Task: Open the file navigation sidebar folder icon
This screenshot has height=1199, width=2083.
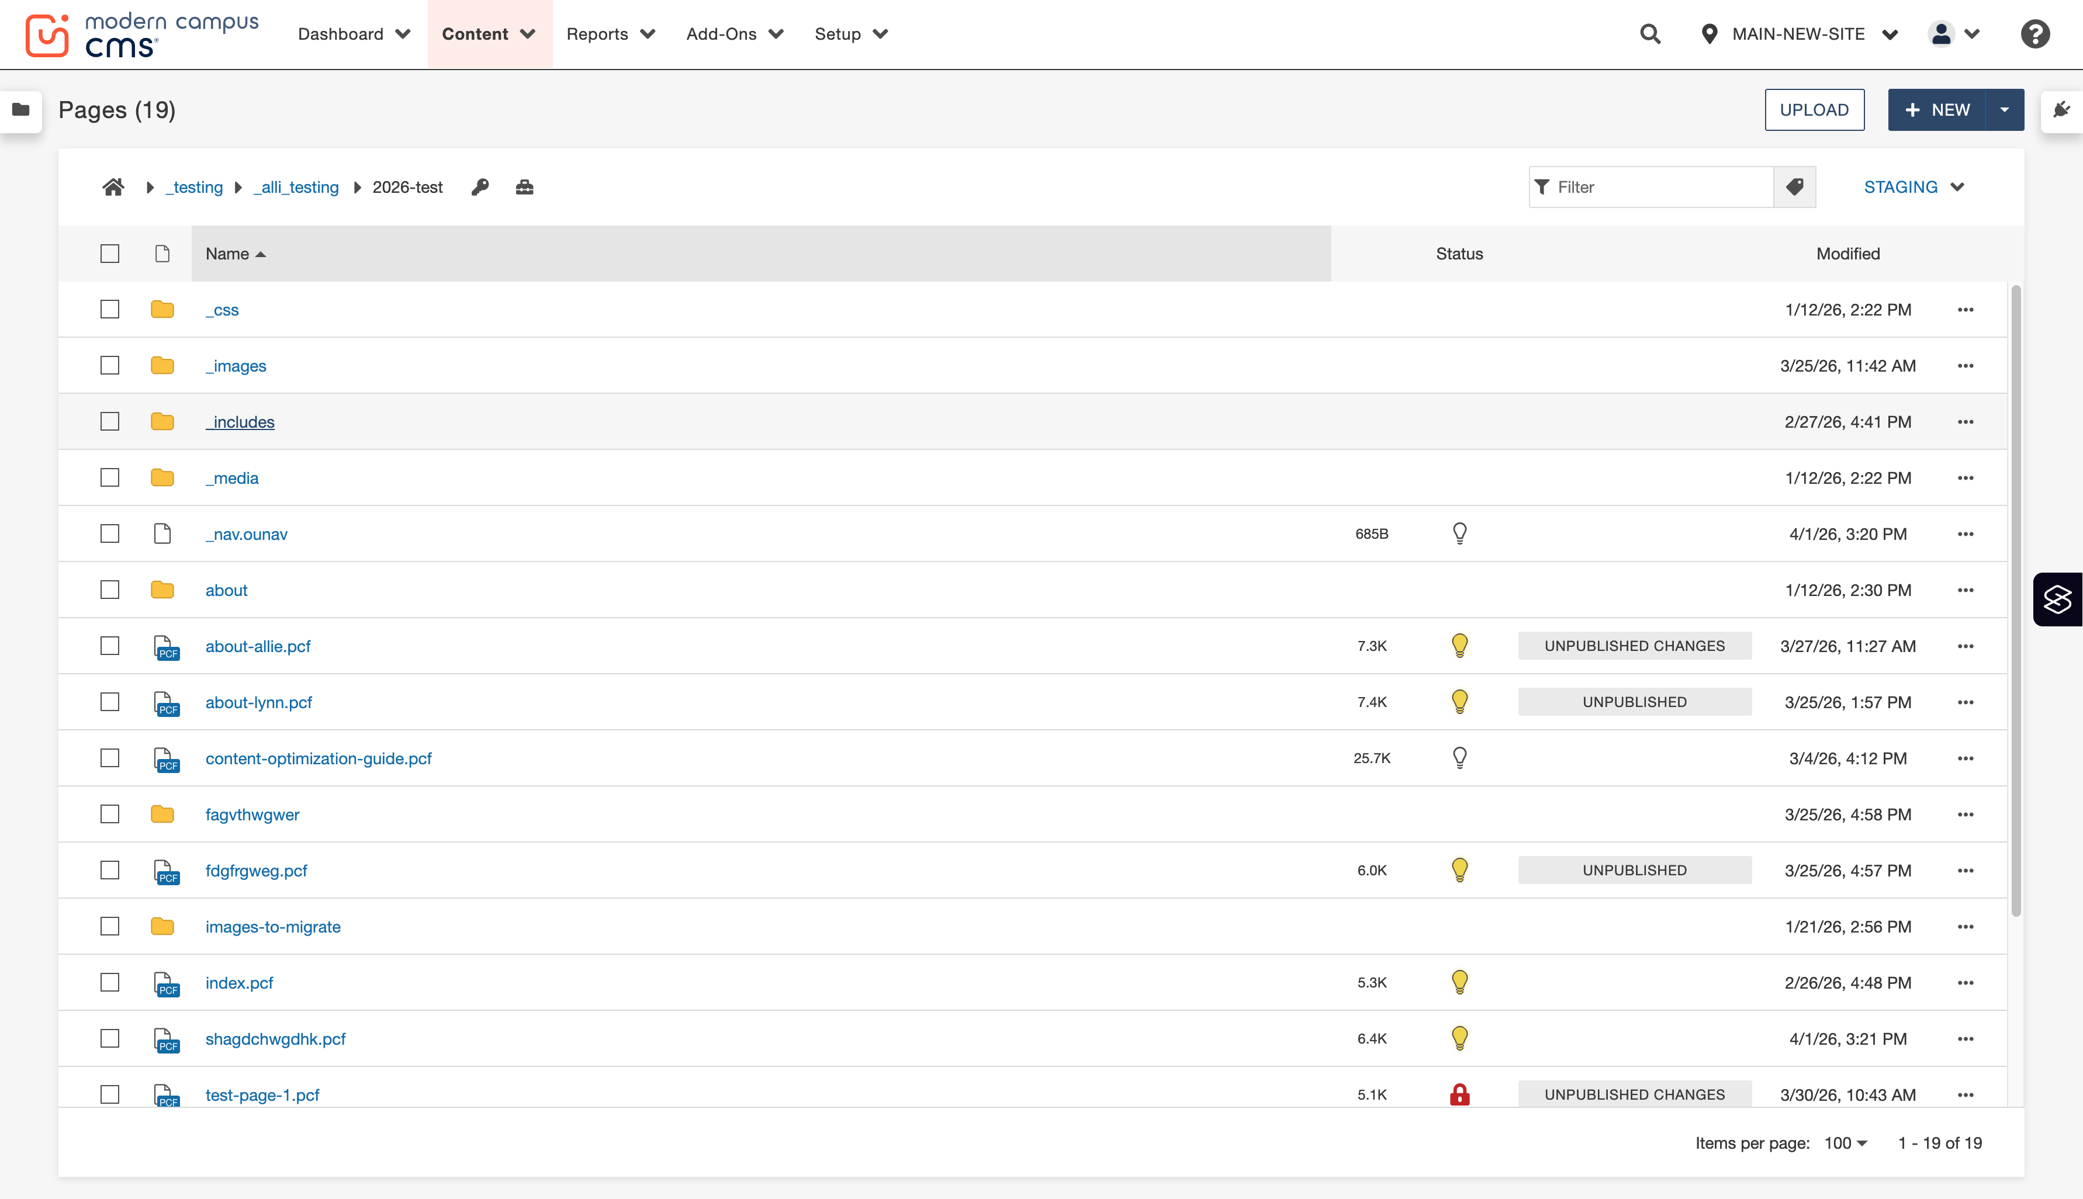Action: click(20, 109)
